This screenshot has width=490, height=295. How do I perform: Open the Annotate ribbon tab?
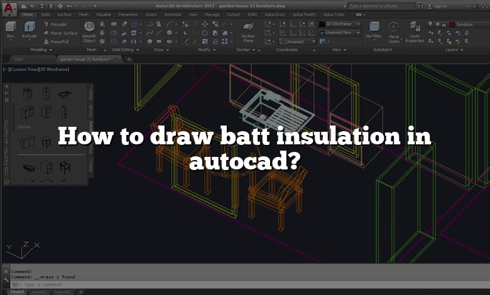click(x=174, y=14)
